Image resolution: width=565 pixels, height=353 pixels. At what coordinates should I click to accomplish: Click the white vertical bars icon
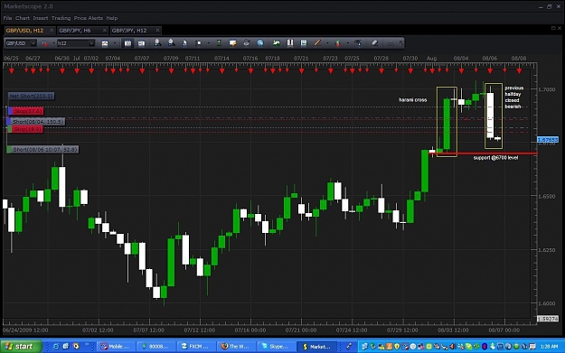290,42
